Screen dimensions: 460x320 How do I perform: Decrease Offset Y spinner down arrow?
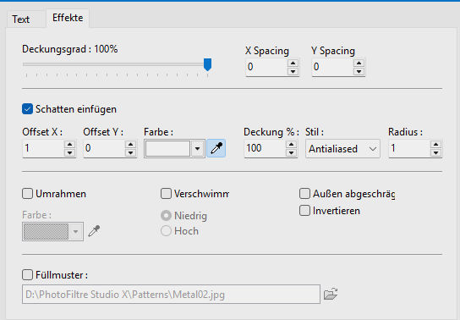[x=130, y=152]
